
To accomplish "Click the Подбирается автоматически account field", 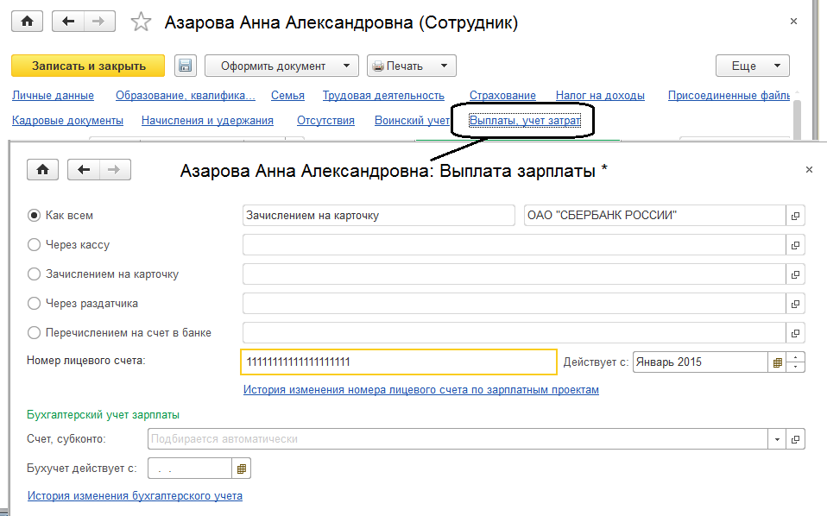I will [458, 439].
